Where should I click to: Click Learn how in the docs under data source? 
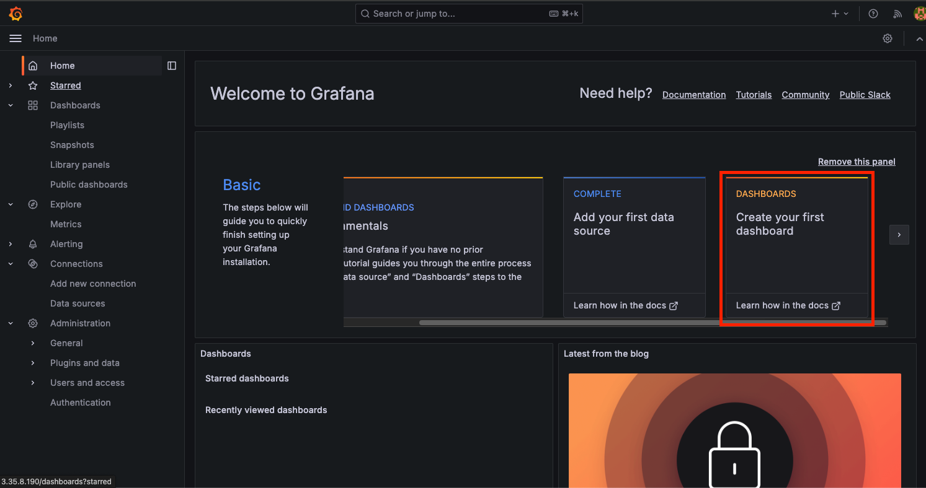626,305
